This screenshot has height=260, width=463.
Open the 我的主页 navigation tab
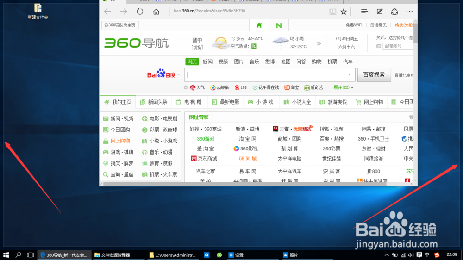[x=118, y=102]
